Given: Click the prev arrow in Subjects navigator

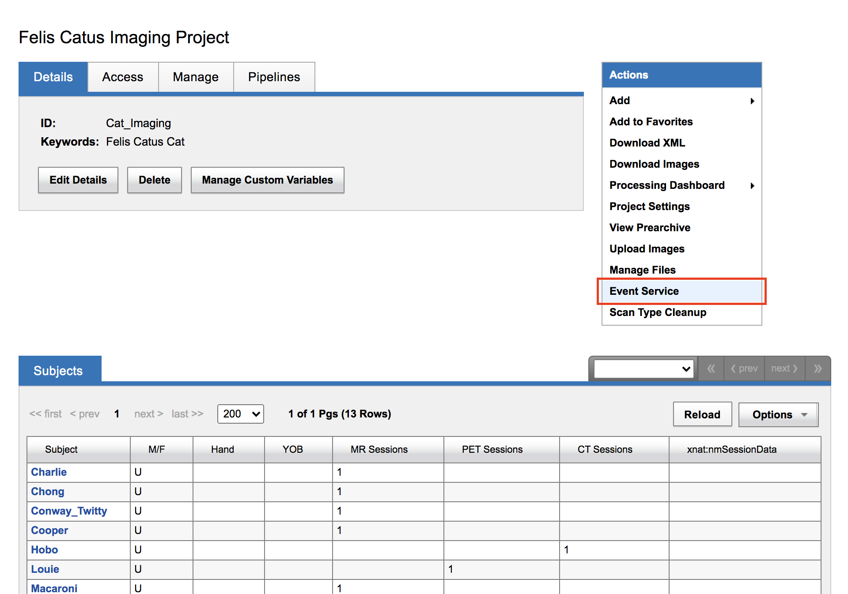Looking at the screenshot, I should pos(744,368).
